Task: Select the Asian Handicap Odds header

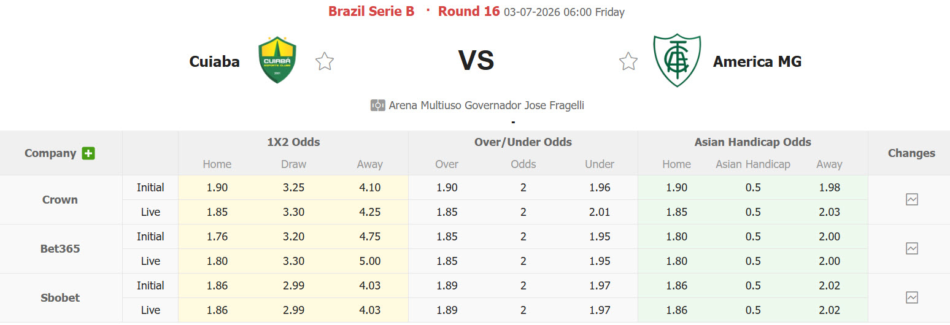Action: point(753,142)
